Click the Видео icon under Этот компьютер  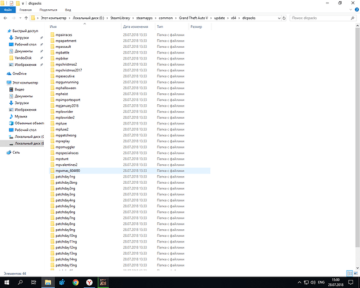tap(11, 89)
